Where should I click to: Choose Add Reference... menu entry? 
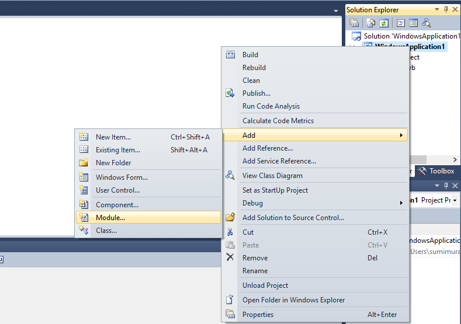[315, 148]
